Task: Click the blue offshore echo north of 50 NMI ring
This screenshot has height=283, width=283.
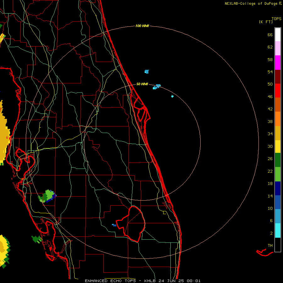Action: pos(147,72)
